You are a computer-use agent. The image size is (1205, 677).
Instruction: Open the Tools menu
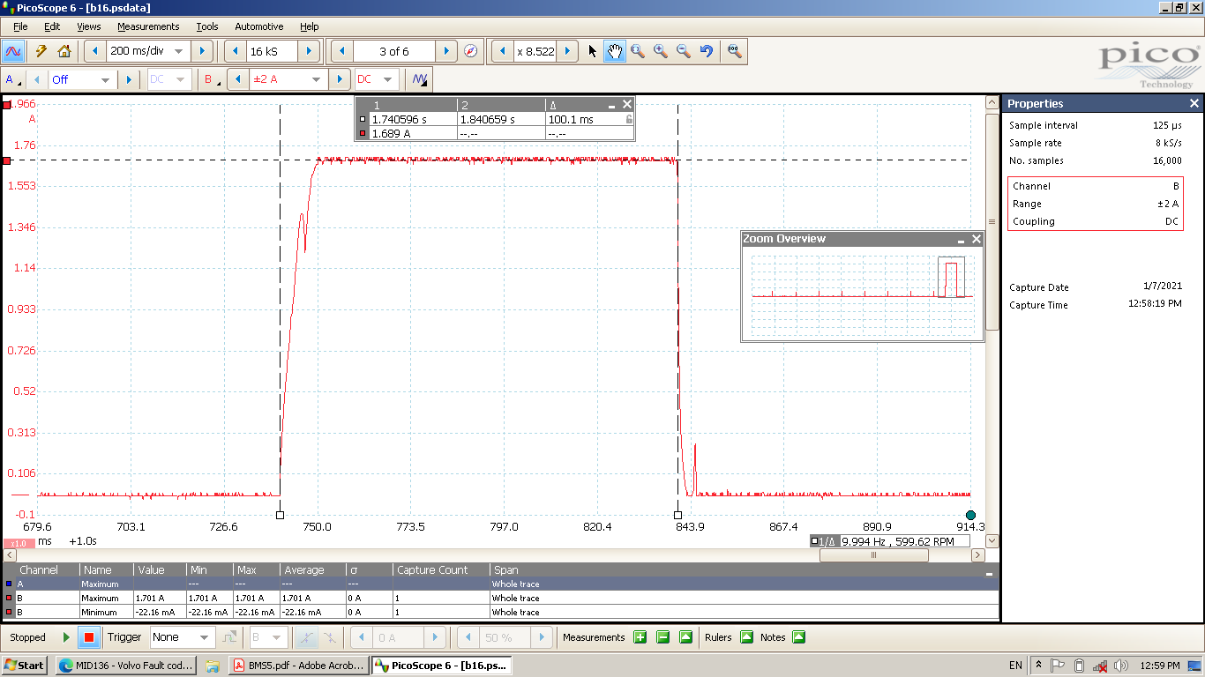point(207,26)
